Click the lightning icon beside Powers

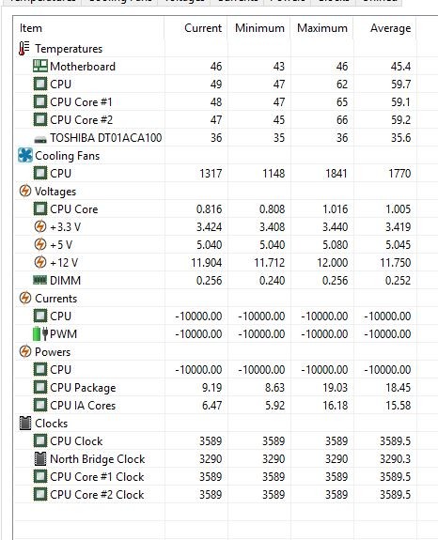pos(25,351)
